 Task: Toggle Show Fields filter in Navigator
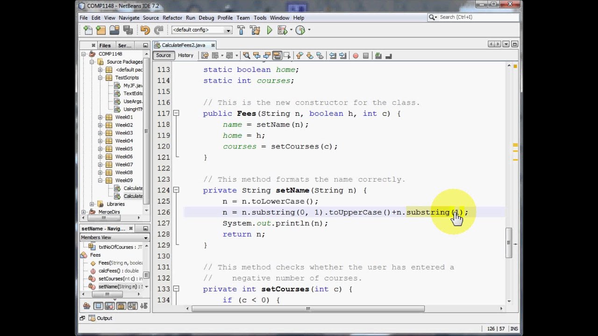click(98, 306)
